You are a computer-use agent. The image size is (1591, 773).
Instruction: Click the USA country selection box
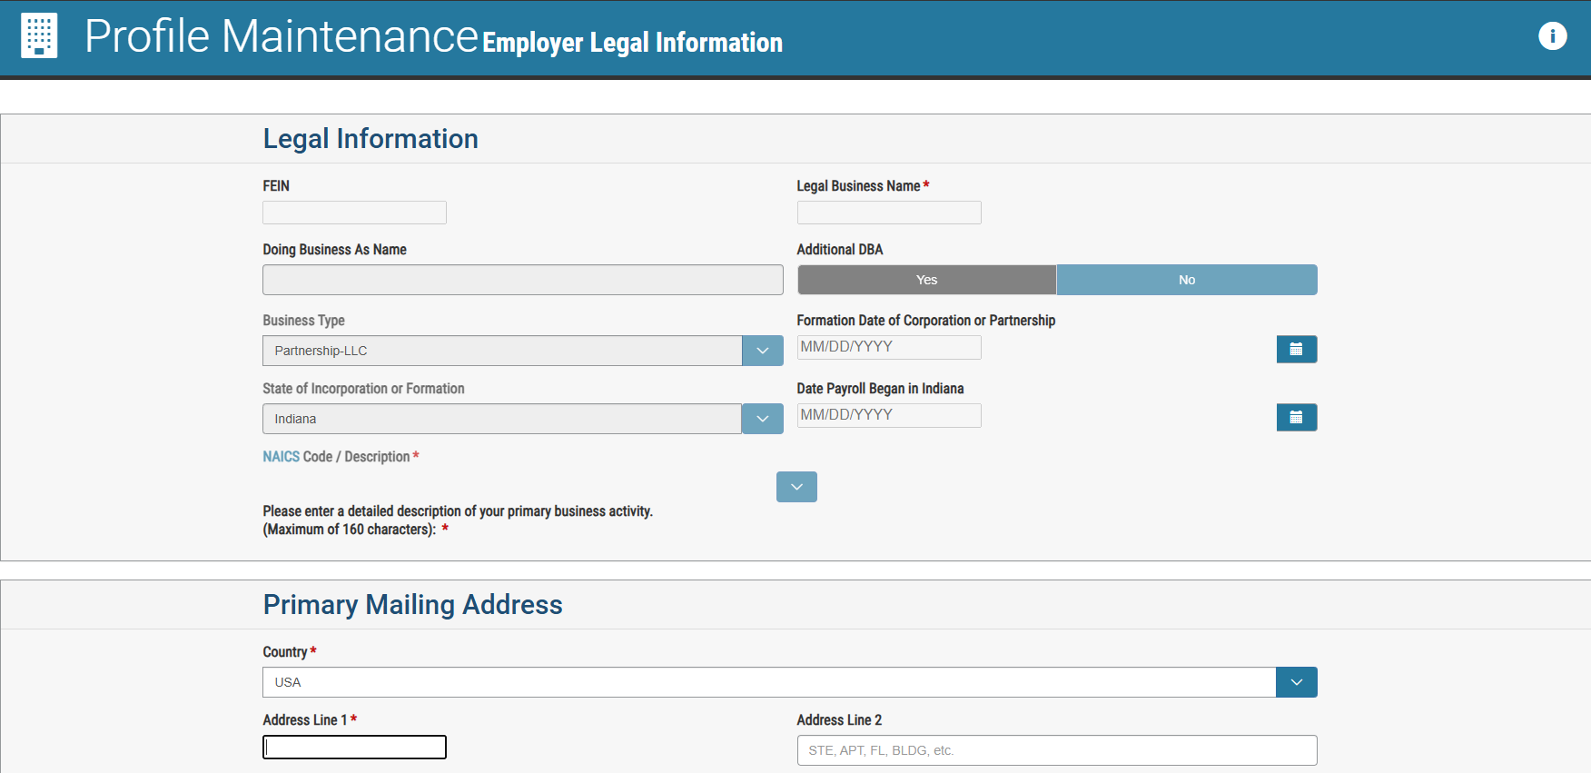click(769, 682)
